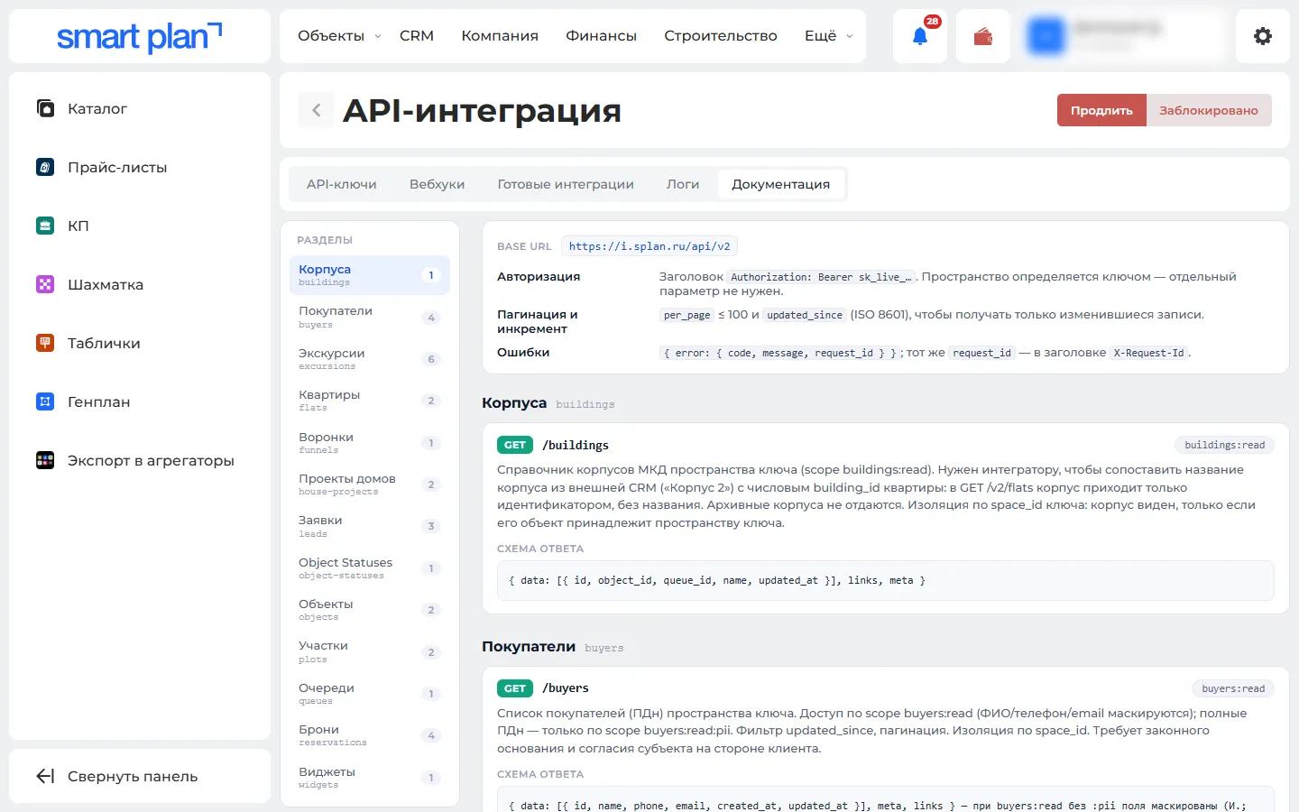Expand the Ещё dropdown menu
The width and height of the screenshot is (1299, 812).
click(x=828, y=36)
